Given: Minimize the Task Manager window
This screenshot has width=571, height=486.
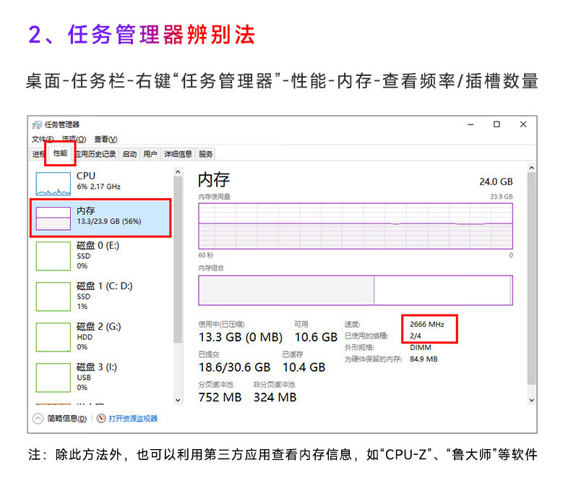Looking at the screenshot, I should point(471,124).
